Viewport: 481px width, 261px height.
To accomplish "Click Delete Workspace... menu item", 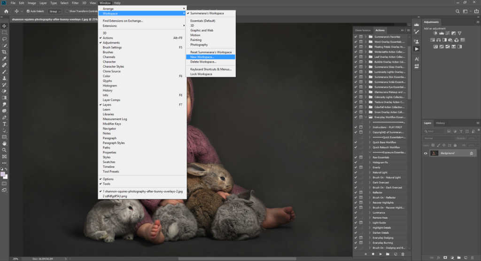I will 210,62.
